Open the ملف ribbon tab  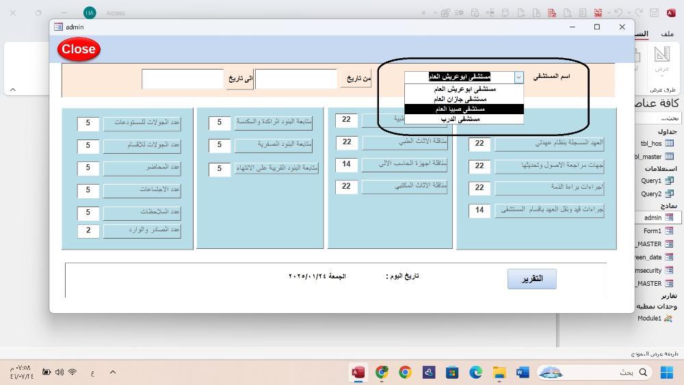click(667, 34)
